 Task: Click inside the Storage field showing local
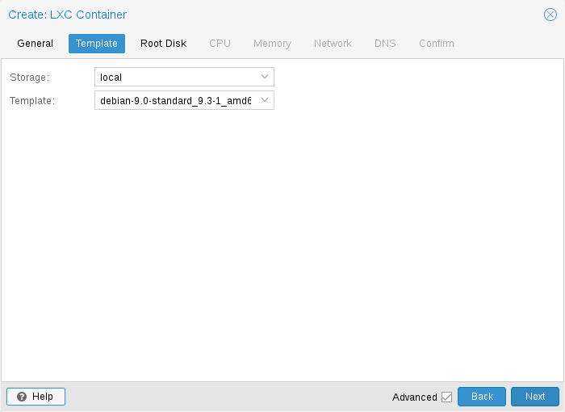[175, 77]
